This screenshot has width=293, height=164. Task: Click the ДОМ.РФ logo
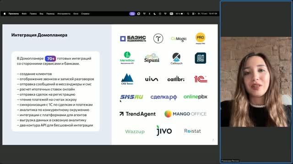click(x=201, y=58)
